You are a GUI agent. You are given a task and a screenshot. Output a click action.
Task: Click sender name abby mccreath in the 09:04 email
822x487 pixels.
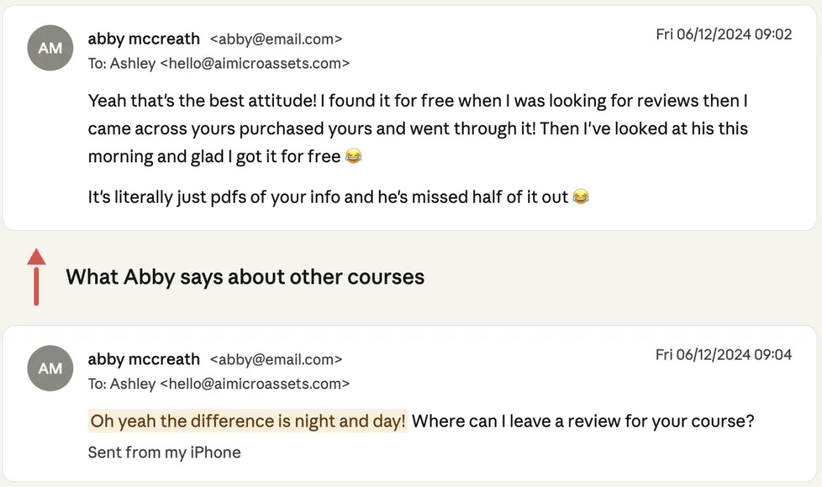point(144,359)
